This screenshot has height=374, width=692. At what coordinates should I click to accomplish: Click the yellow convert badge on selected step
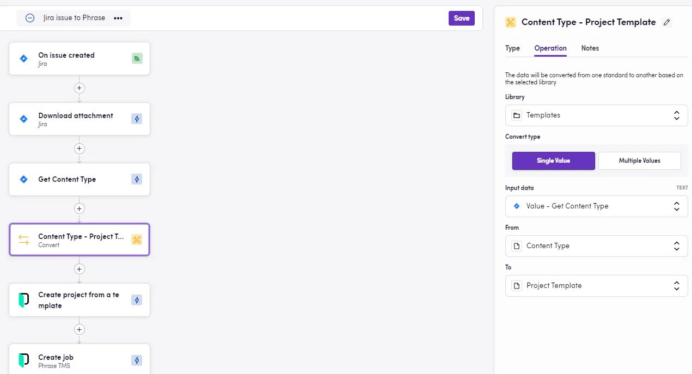[x=137, y=240]
